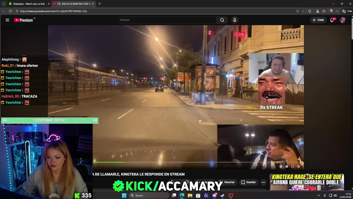Image resolution: width=353 pixels, height=199 pixels.
Task: Open Task View on taskbar
Action: tap(174, 195)
